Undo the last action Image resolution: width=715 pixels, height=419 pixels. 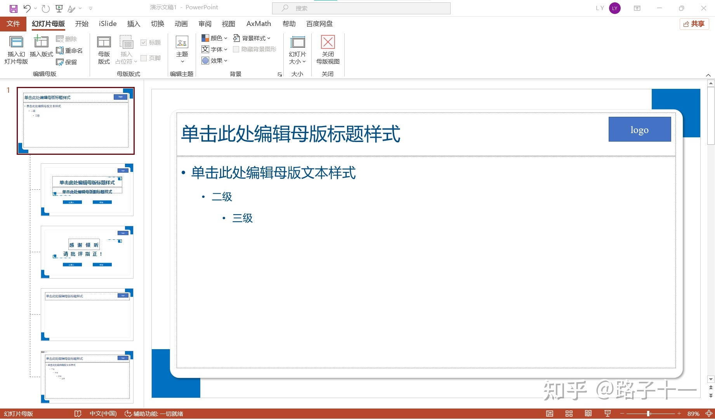[x=27, y=8]
